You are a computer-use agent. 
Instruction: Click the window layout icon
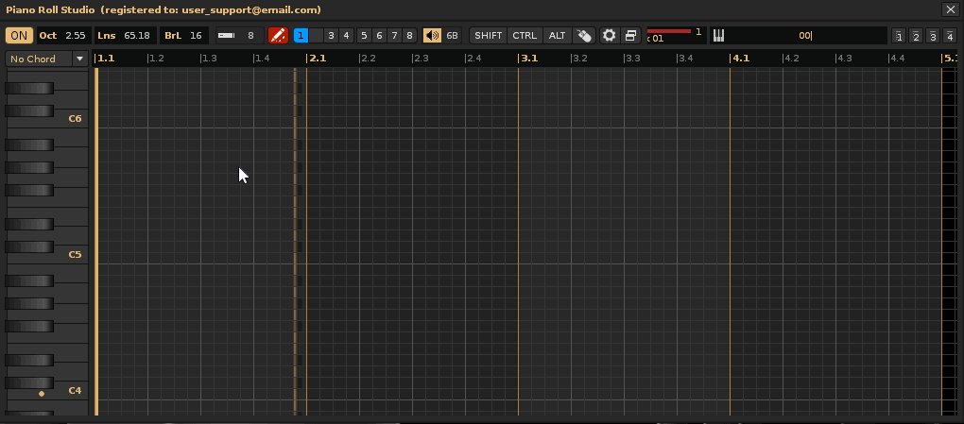630,36
